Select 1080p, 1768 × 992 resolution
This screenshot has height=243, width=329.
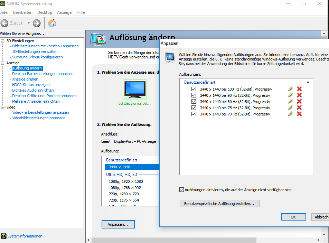point(125,188)
